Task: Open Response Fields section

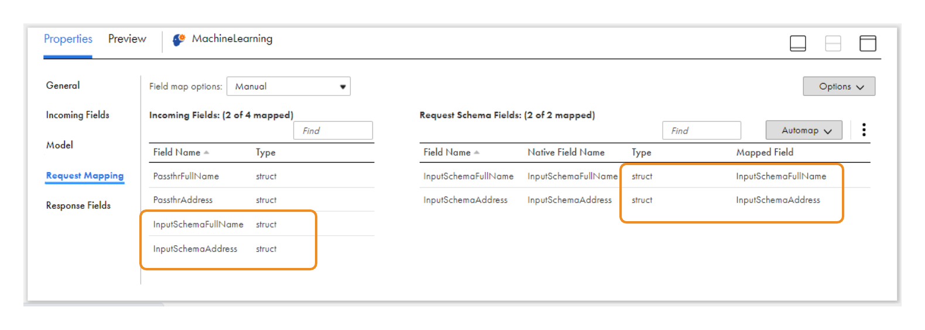Action: (x=78, y=205)
